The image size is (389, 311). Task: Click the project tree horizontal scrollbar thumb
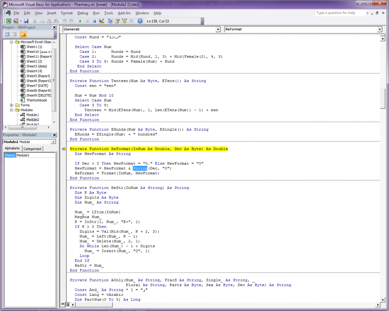[x=23, y=127]
